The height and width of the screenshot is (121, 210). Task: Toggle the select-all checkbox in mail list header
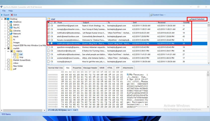coord(48,22)
